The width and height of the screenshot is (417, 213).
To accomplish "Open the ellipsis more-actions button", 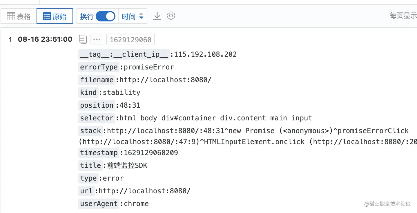I will 97,39.
